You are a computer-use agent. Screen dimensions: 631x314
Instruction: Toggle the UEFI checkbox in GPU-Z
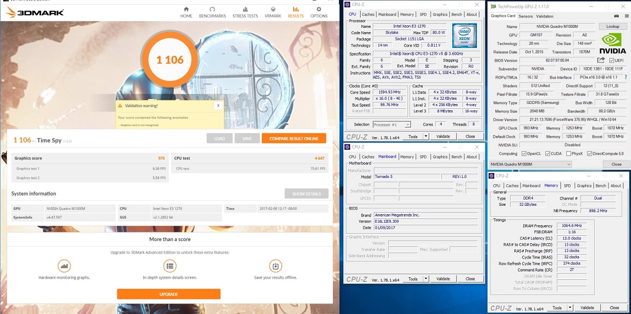click(x=612, y=60)
